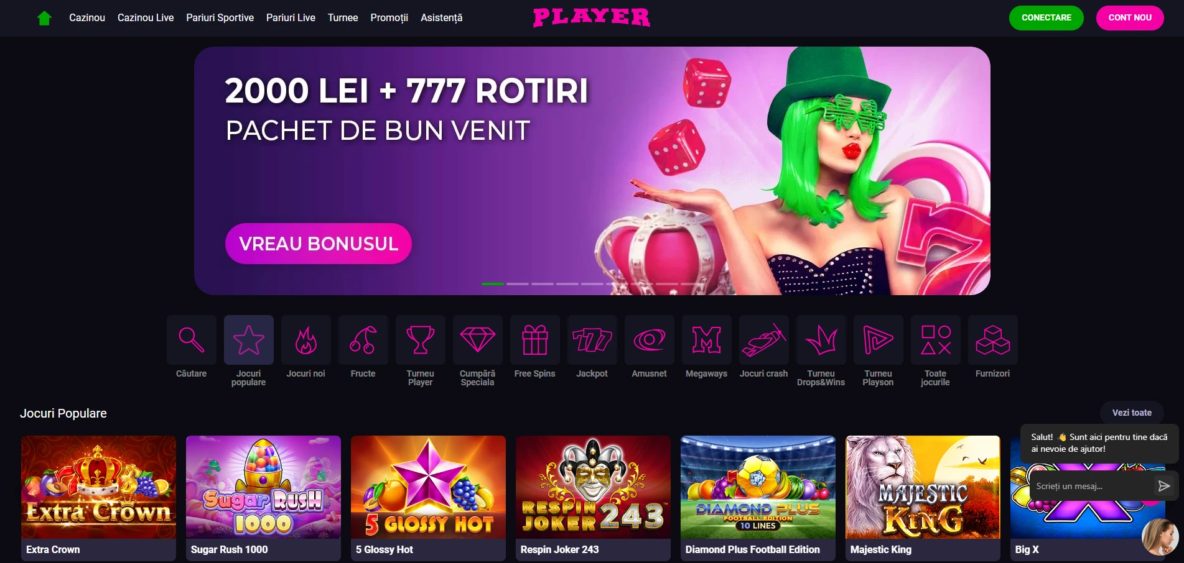Viewport: 1184px width, 563px height.
Task: Open the Megaways category icon
Action: pyautogui.click(x=707, y=340)
